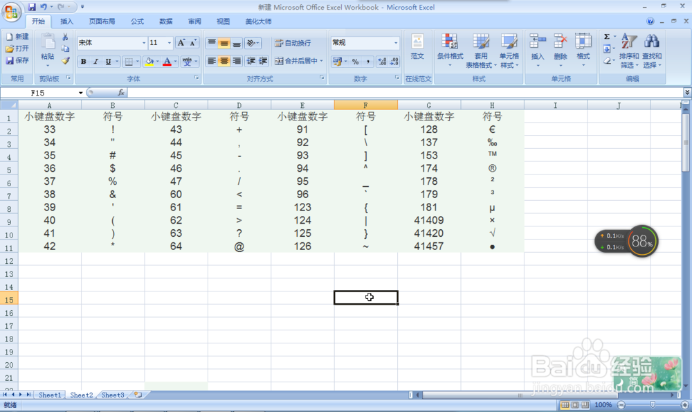
Task: Click the 保存 save button
Action: click(18, 60)
